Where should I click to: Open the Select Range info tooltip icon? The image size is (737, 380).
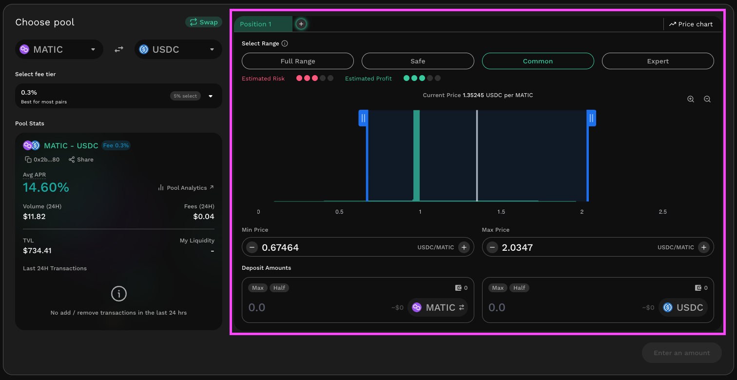[285, 43]
